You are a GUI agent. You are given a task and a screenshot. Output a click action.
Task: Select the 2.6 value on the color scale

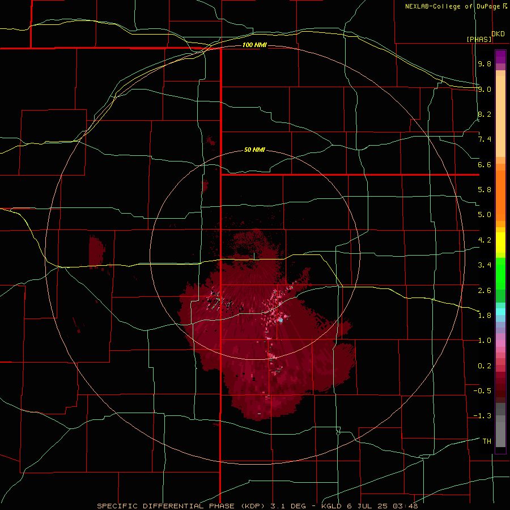tap(484, 291)
